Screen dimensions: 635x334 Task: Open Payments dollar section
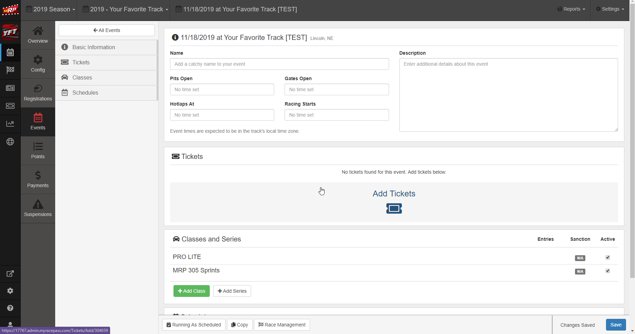(38, 180)
